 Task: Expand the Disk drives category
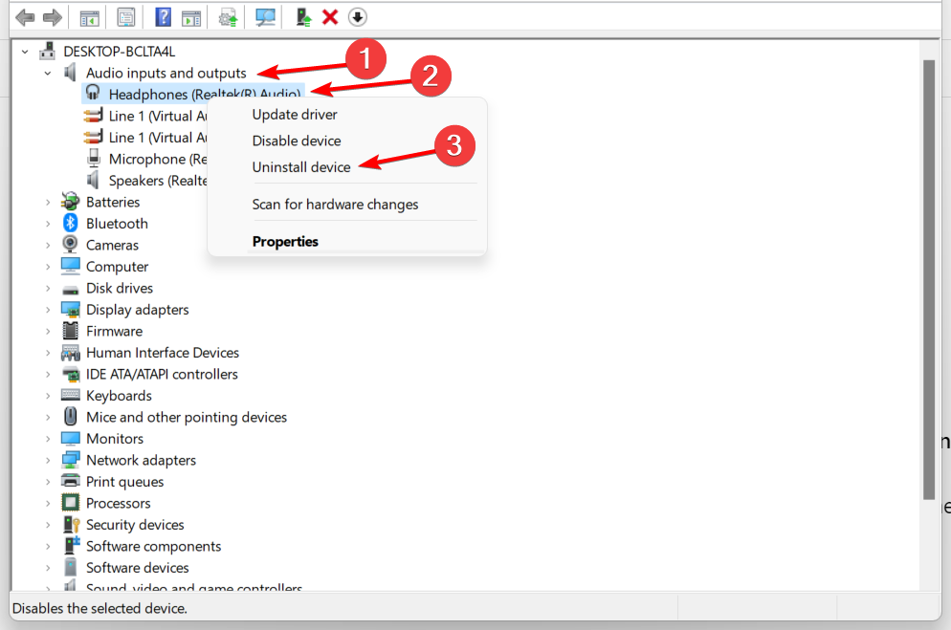coord(48,289)
